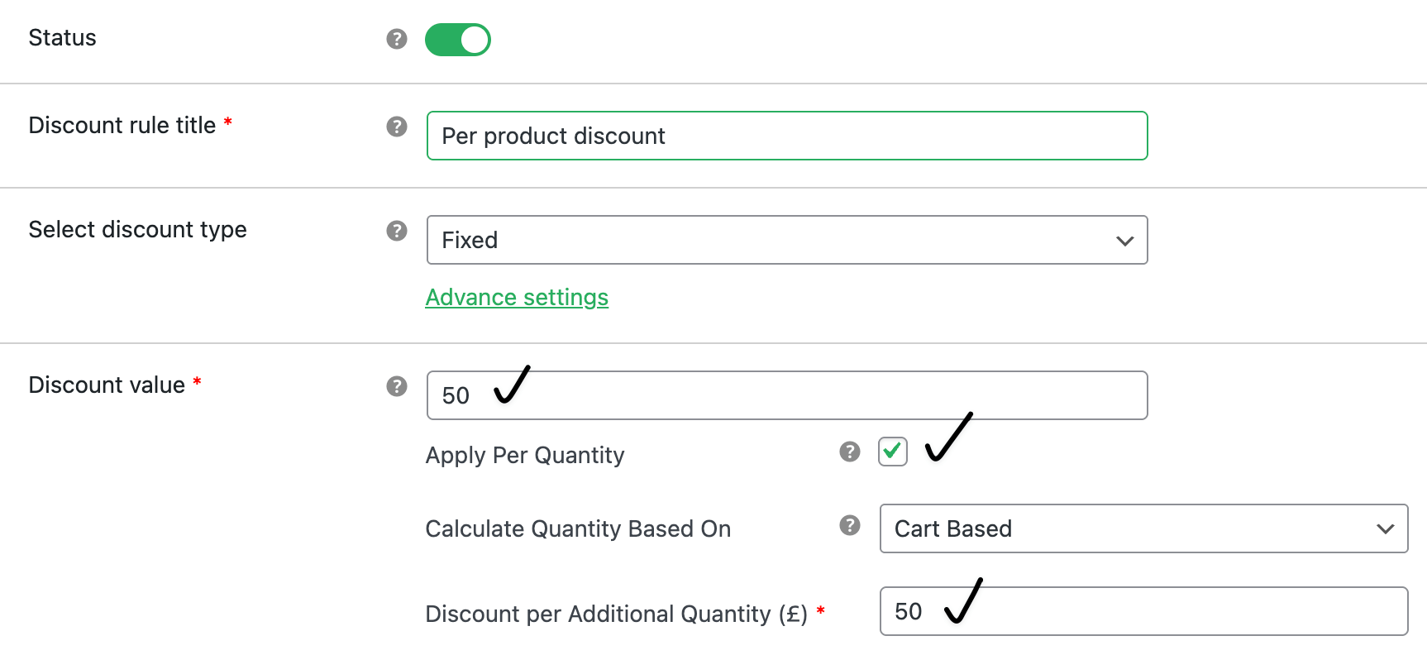Click the Discount value help icon
The height and width of the screenshot is (655, 1427).
coord(397,386)
